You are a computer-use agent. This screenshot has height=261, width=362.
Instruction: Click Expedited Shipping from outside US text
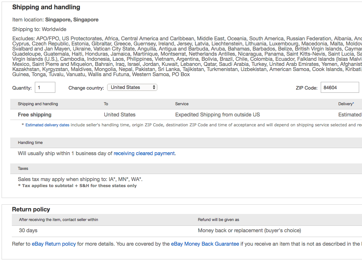(x=217, y=115)
